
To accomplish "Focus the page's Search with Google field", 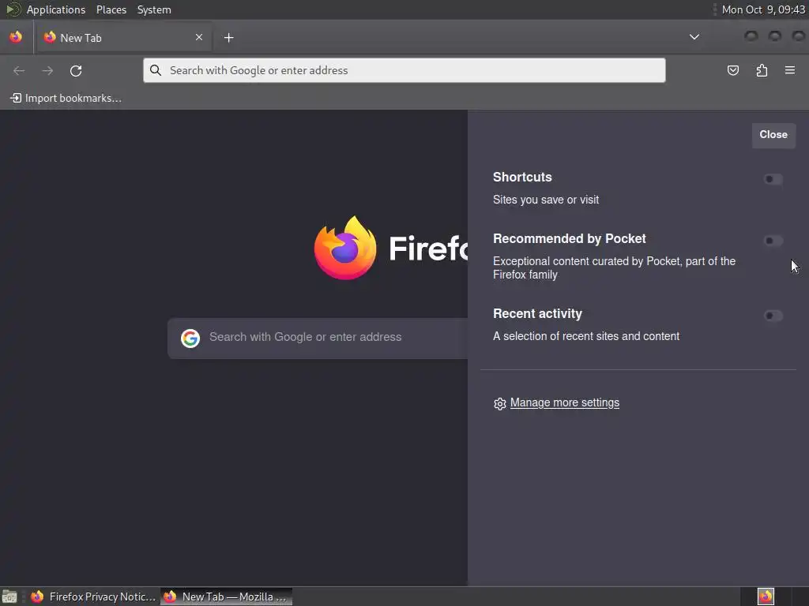I will (x=318, y=339).
